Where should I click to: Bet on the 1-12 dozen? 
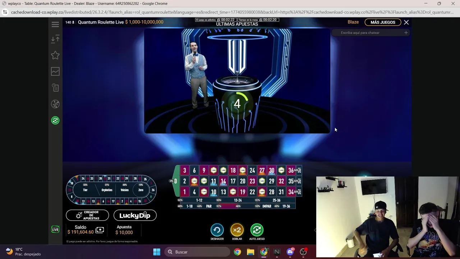pos(199,200)
